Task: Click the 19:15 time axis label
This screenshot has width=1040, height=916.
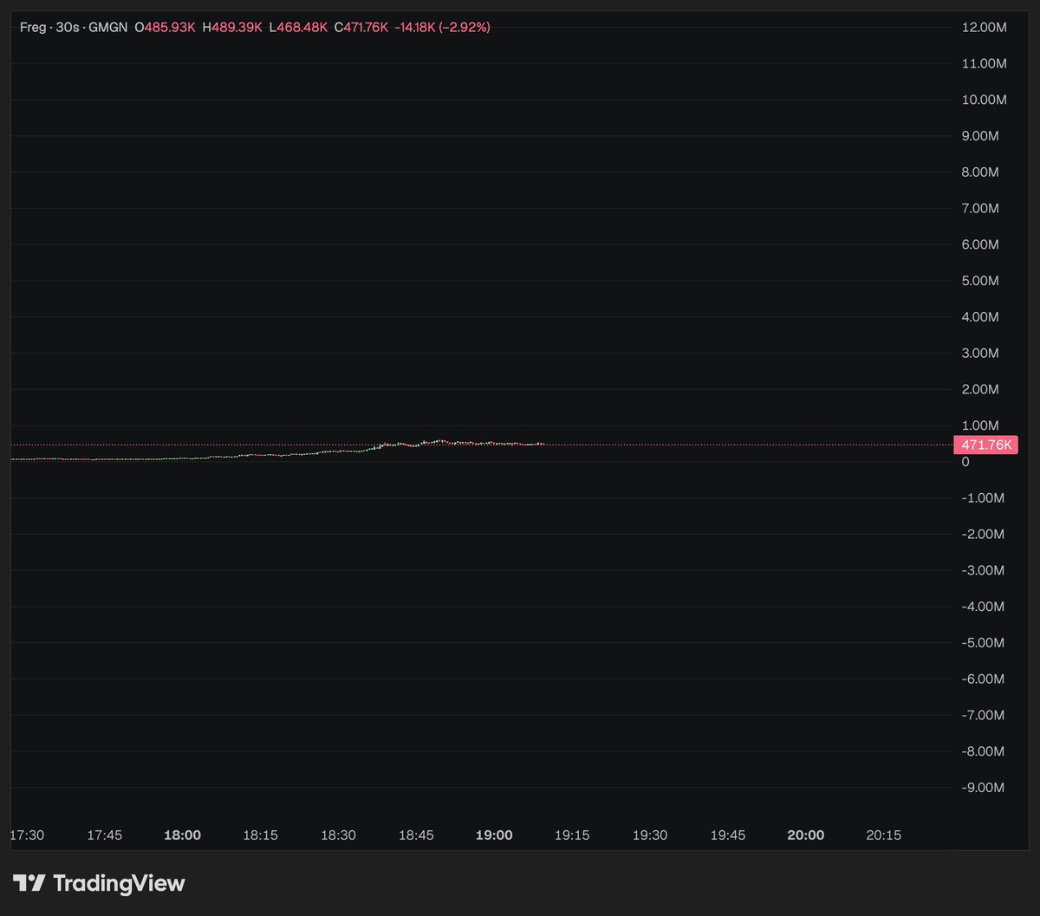Action: click(572, 835)
